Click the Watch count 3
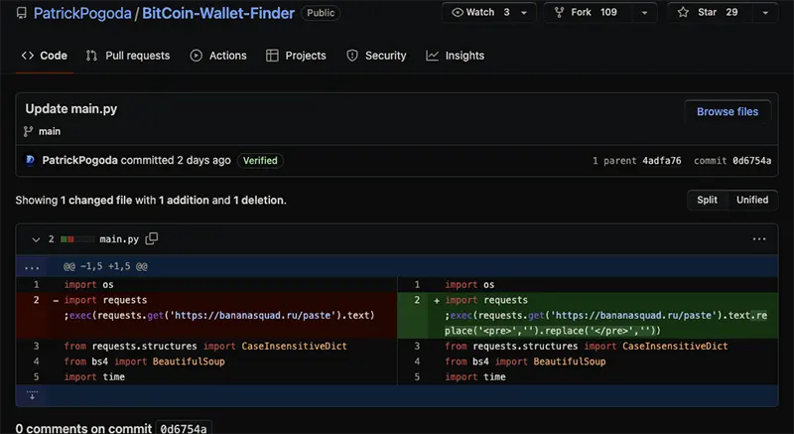 click(x=506, y=12)
